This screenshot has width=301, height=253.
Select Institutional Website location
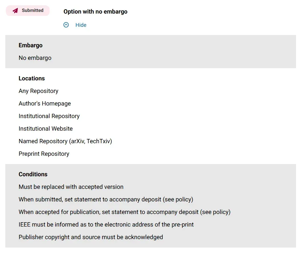tap(46, 129)
